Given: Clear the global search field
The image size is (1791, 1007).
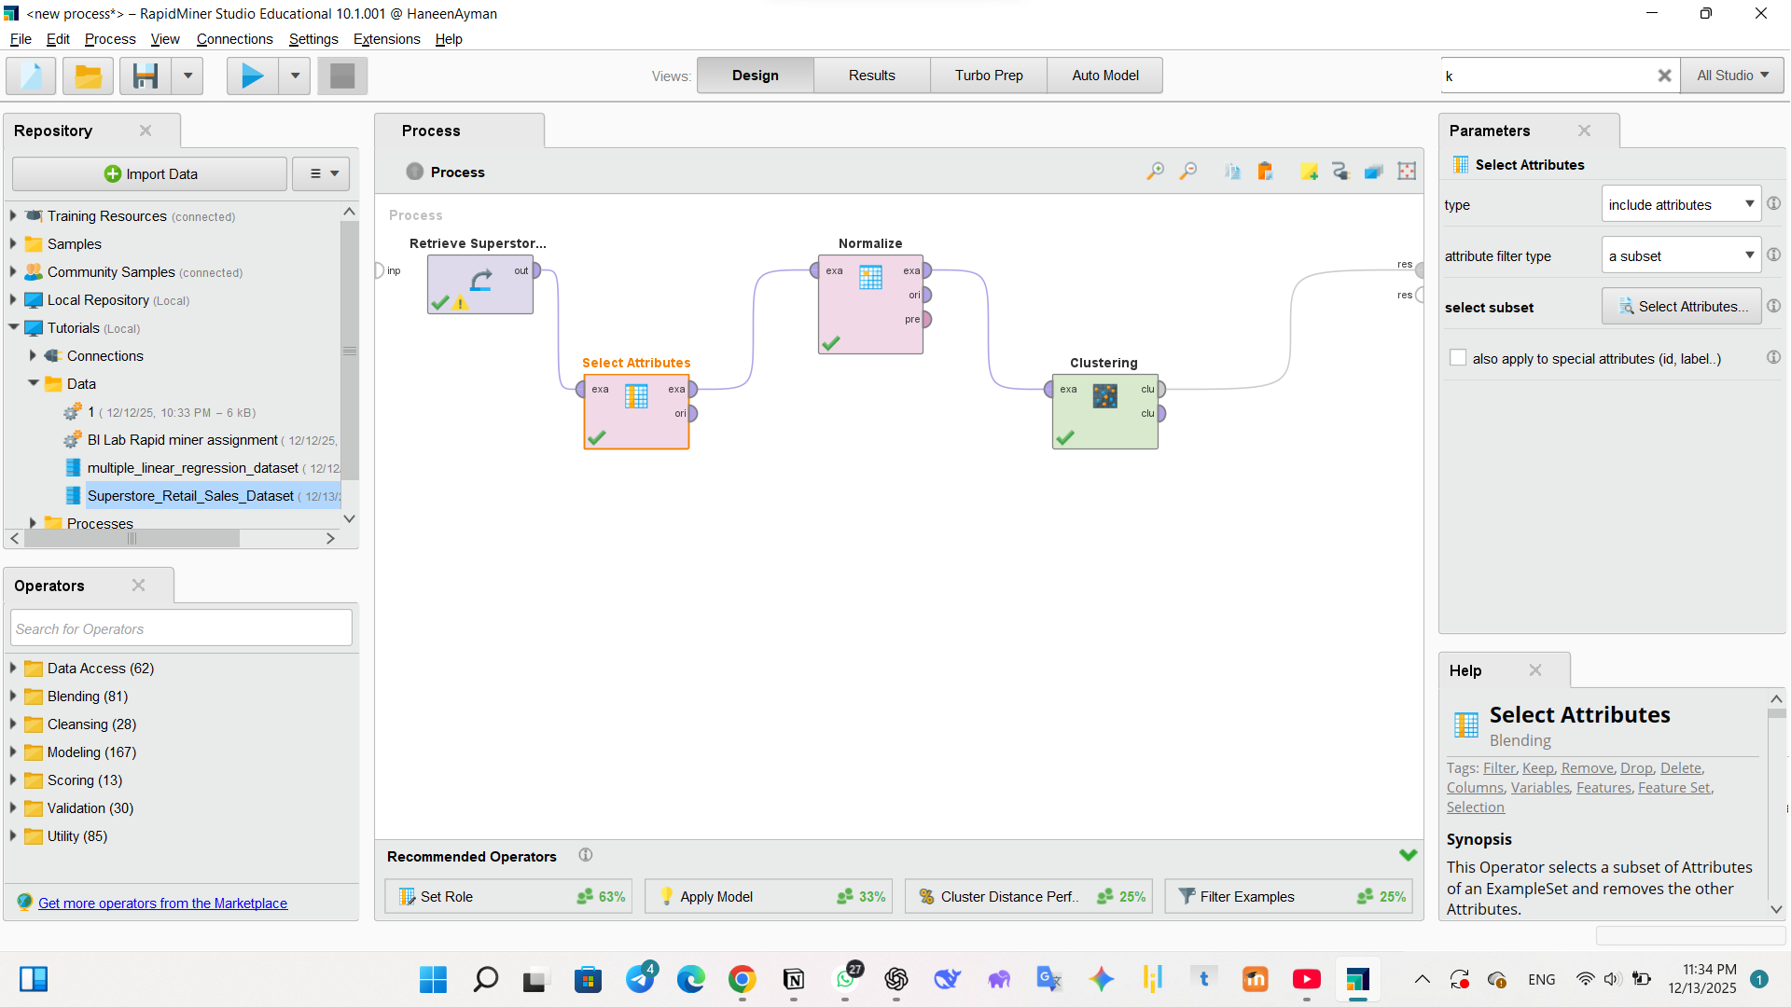Looking at the screenshot, I should (x=1664, y=76).
